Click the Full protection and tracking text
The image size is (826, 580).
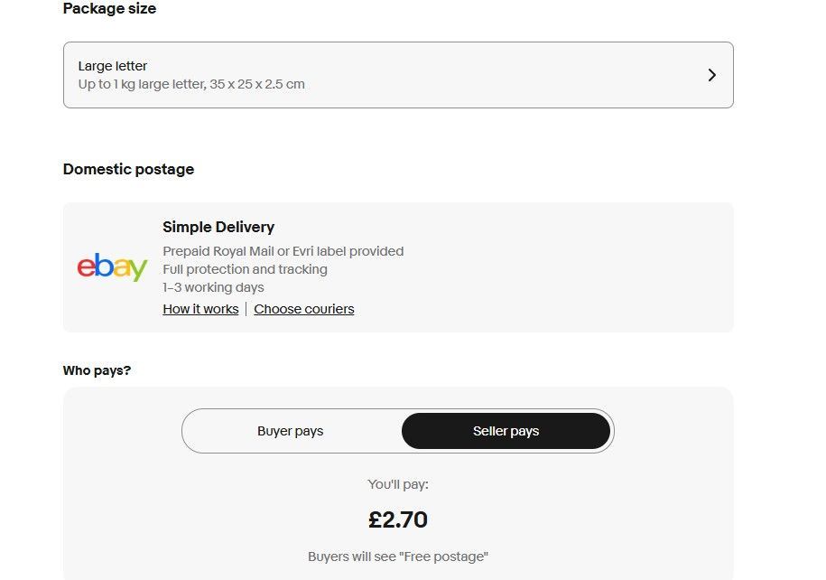point(245,269)
